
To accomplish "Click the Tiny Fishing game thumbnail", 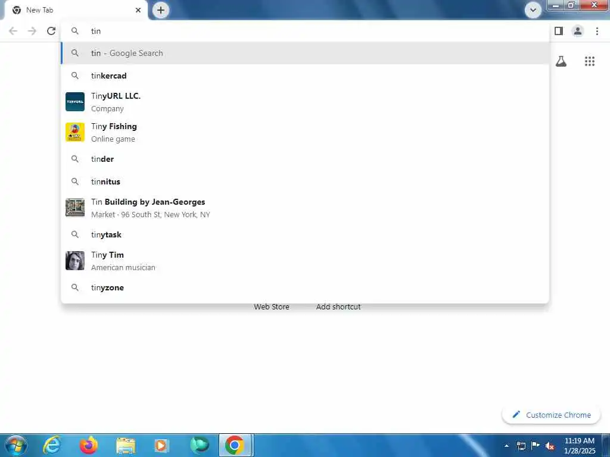I will click(75, 132).
